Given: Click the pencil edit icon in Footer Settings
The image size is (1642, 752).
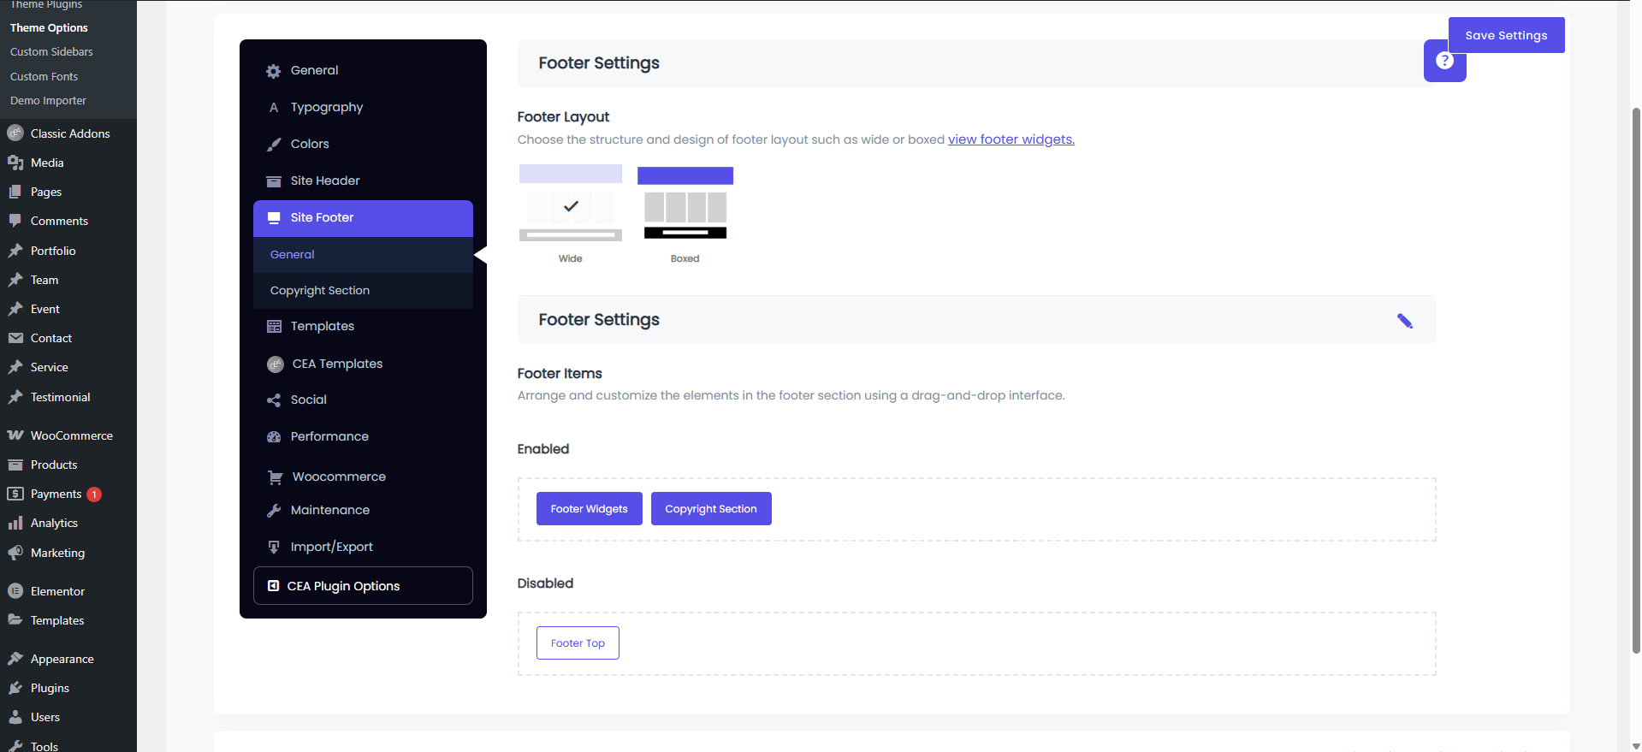Looking at the screenshot, I should (x=1404, y=321).
